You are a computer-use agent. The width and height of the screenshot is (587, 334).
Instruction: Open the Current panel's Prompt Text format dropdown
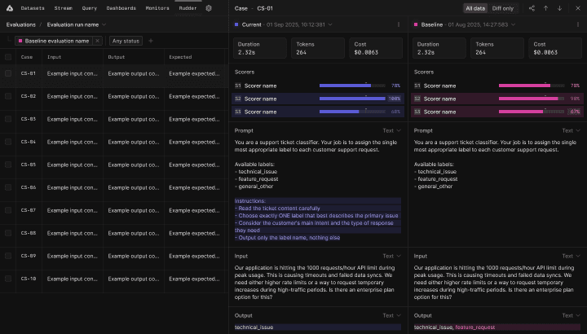click(x=391, y=130)
